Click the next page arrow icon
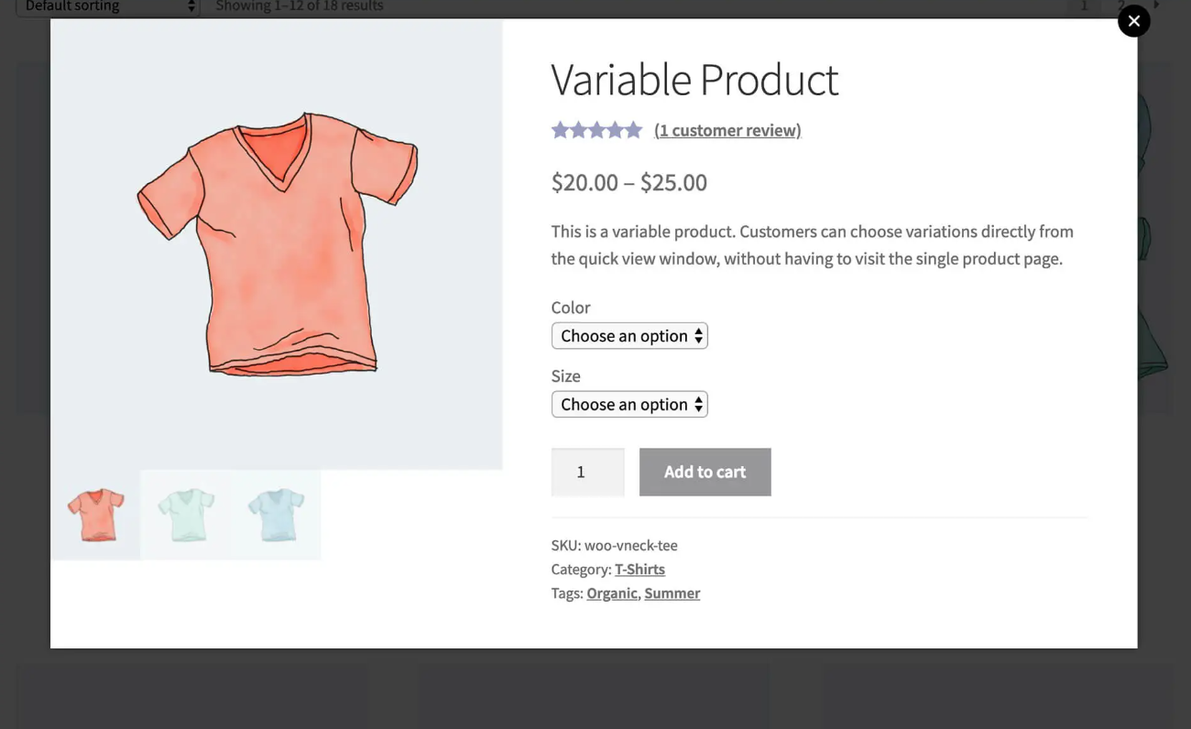The width and height of the screenshot is (1191, 729). 1156,5
